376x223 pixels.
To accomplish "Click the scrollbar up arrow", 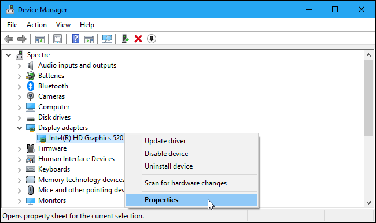I will [x=369, y=55].
